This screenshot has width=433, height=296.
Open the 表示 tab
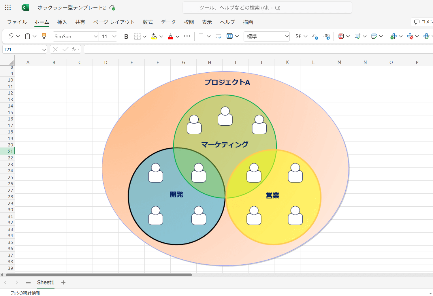(207, 22)
